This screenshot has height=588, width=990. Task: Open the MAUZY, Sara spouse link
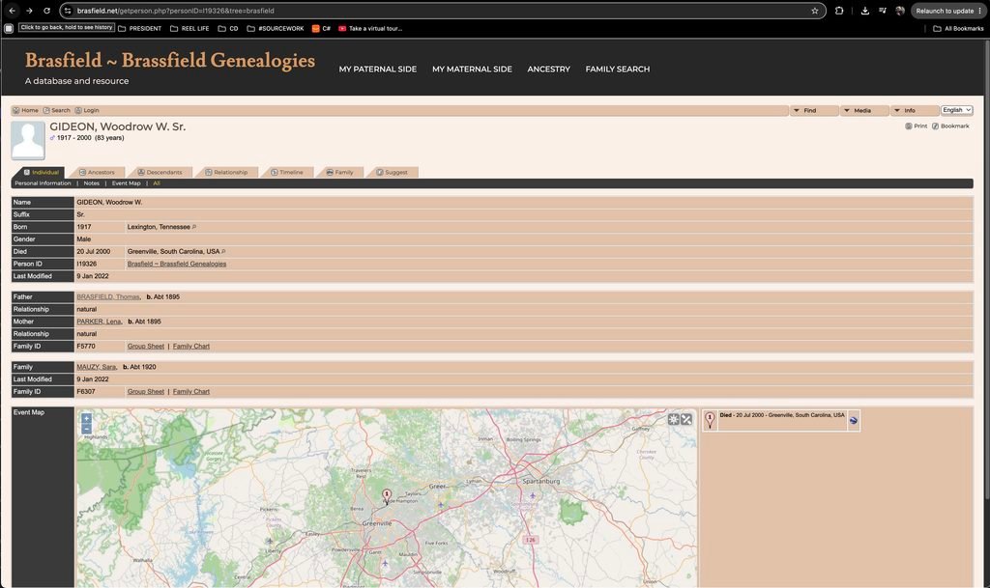(x=97, y=367)
